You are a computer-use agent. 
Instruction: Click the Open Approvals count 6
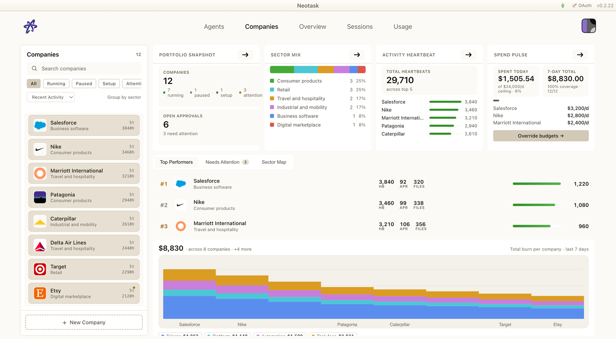click(x=166, y=125)
